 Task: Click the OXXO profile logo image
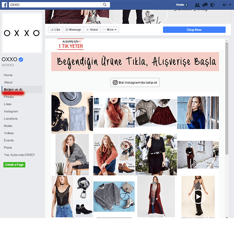[22, 33]
